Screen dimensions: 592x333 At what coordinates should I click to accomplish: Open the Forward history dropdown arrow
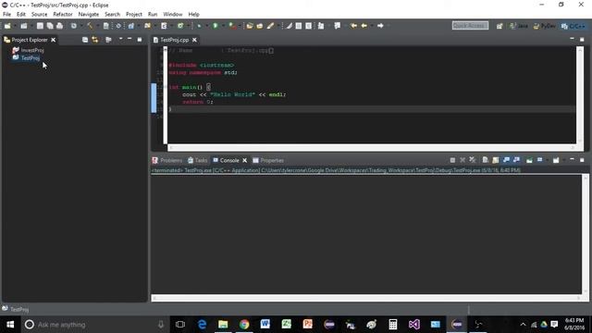click(x=388, y=26)
